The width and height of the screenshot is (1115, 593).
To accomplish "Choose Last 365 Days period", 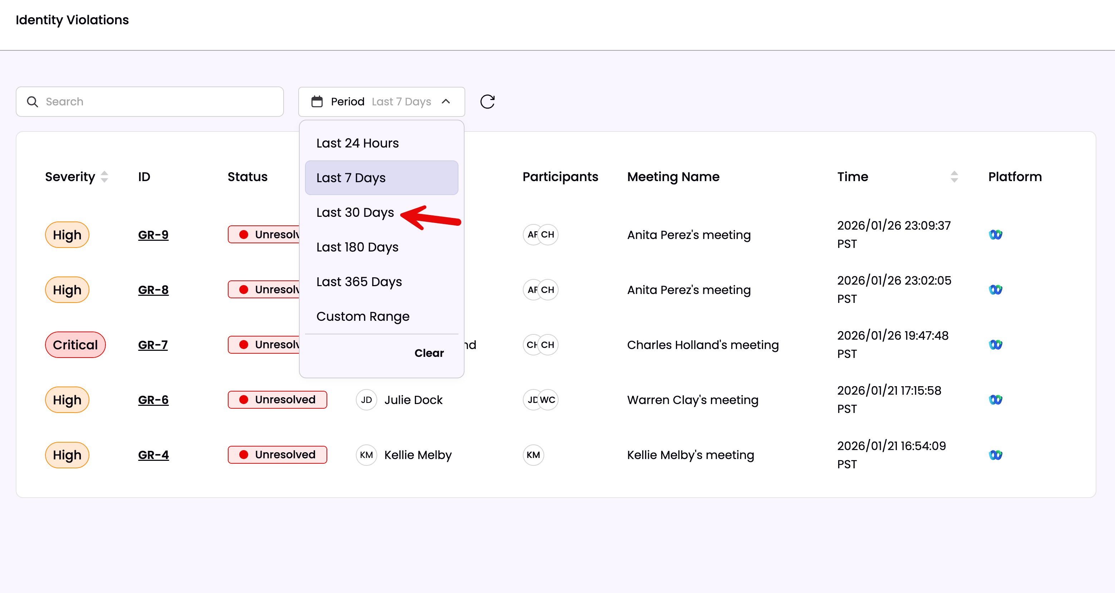I will pos(359,281).
